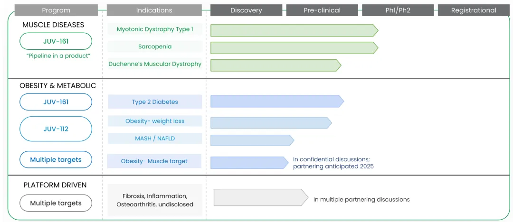
Task: Click the Obesity- weight loss indication
Action: point(155,121)
